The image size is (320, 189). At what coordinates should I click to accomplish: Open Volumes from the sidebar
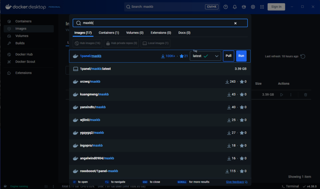pos(28,36)
